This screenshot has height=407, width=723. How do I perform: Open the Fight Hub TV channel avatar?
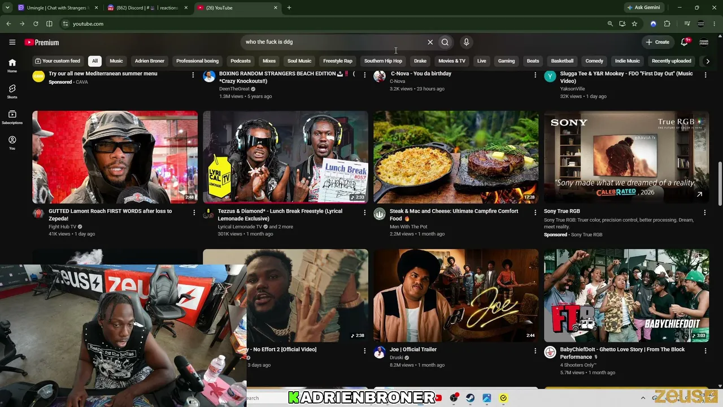(38, 214)
